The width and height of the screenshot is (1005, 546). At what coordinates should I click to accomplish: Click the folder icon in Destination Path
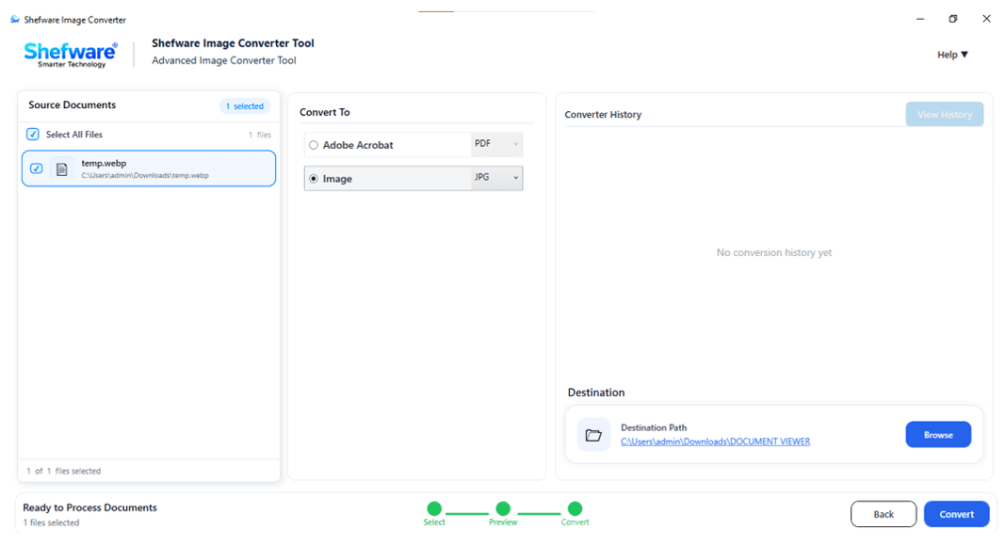pos(593,435)
